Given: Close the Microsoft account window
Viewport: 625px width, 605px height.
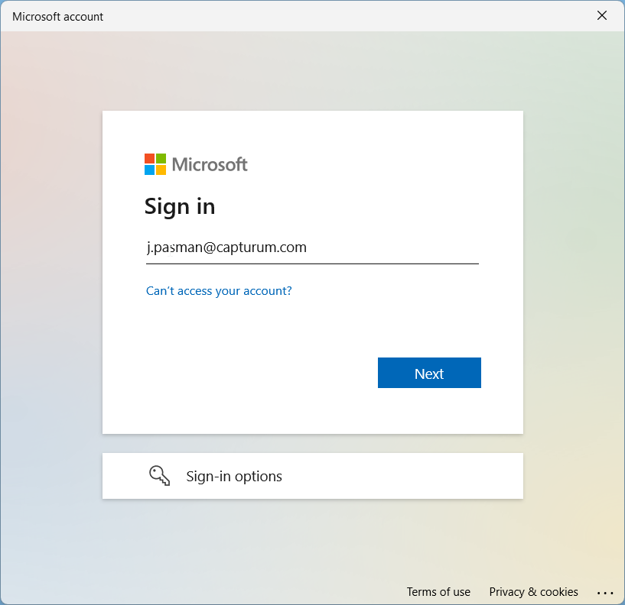Looking at the screenshot, I should pos(602,16).
